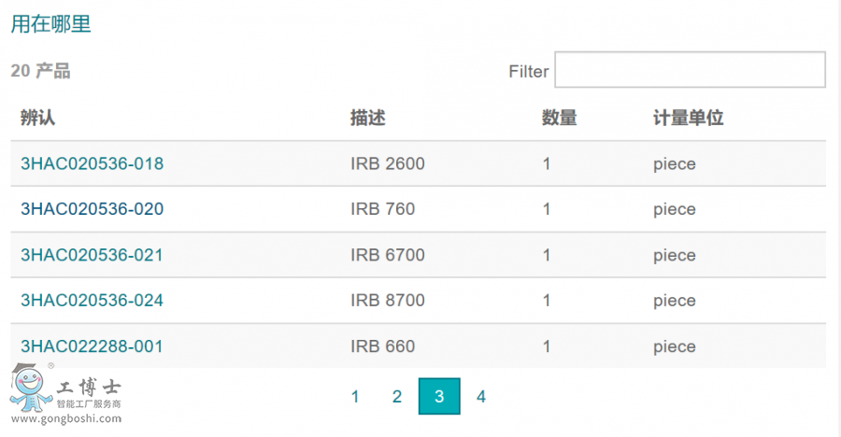Open part link 3HAC020536-021
The height and width of the screenshot is (437, 841).
(x=92, y=255)
